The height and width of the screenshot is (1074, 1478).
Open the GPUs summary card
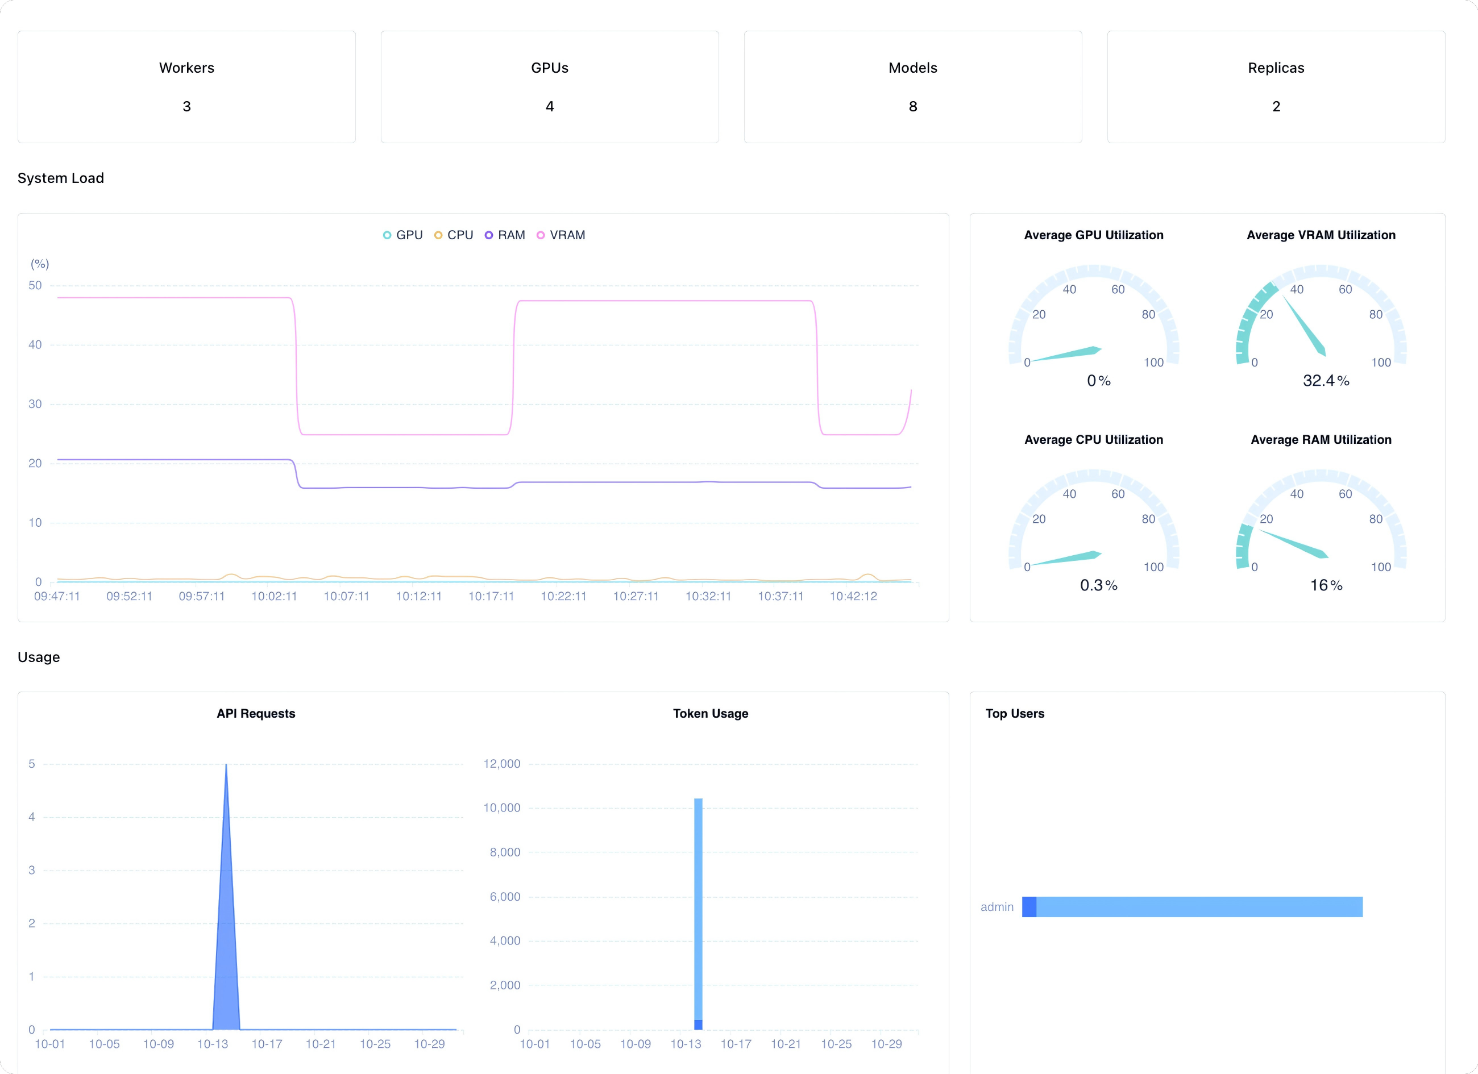(549, 86)
